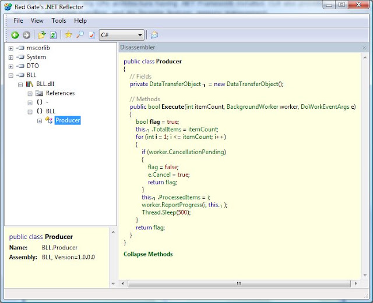Click the mscorlib assembly icon
This screenshot has height=303, width=373.
(x=21, y=48)
